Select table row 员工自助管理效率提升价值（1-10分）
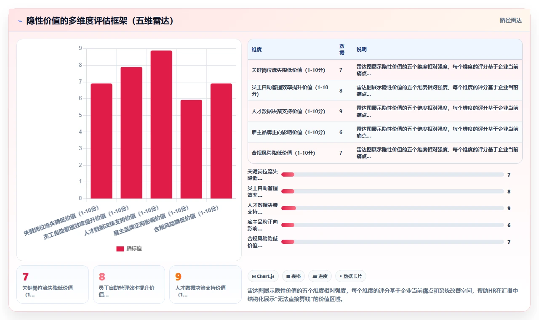 (385, 90)
